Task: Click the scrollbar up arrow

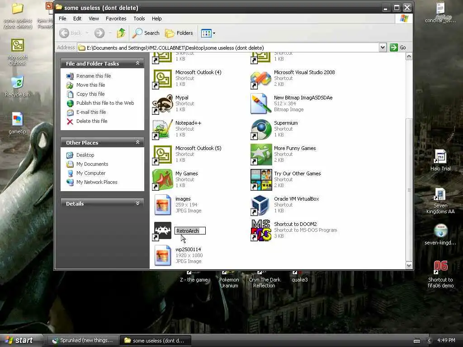Action: (409, 56)
